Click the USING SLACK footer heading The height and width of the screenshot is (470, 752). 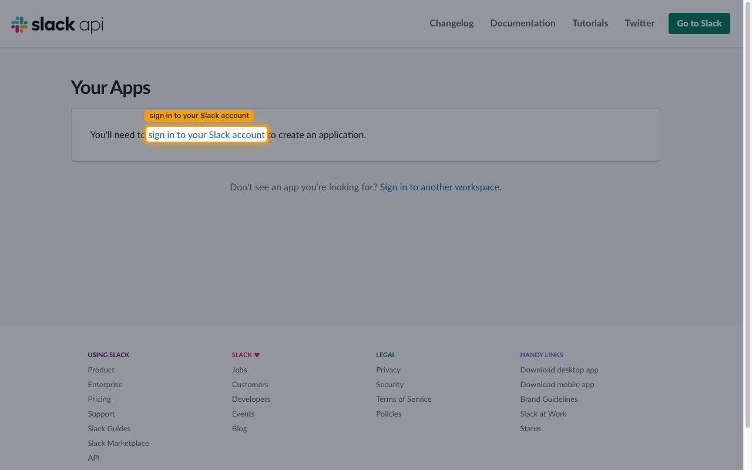109,355
